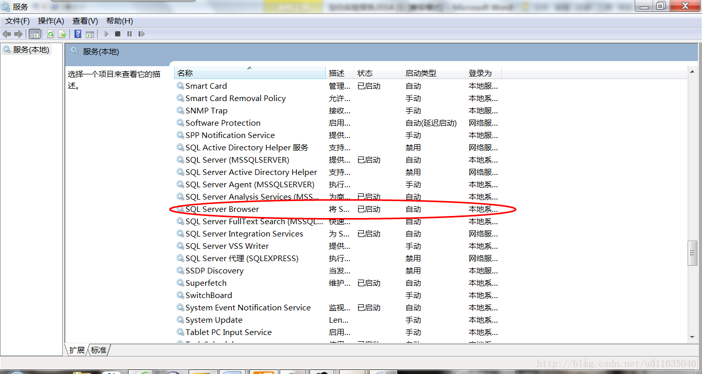Click gear icon beside SwitchBoard

click(x=180, y=296)
